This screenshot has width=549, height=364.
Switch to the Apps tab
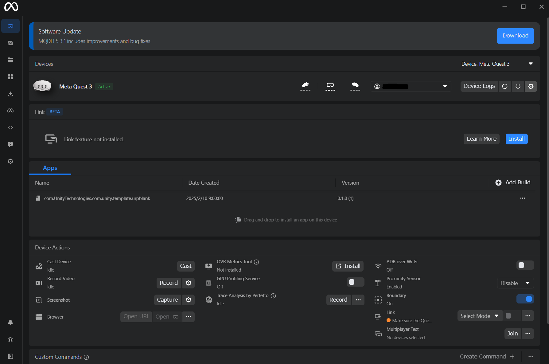pyautogui.click(x=50, y=168)
